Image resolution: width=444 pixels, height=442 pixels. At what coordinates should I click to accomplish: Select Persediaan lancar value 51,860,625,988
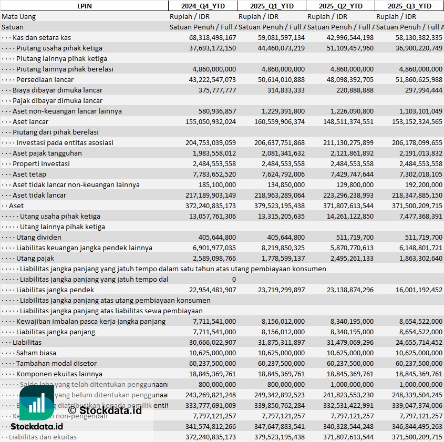pyautogui.click(x=419, y=79)
